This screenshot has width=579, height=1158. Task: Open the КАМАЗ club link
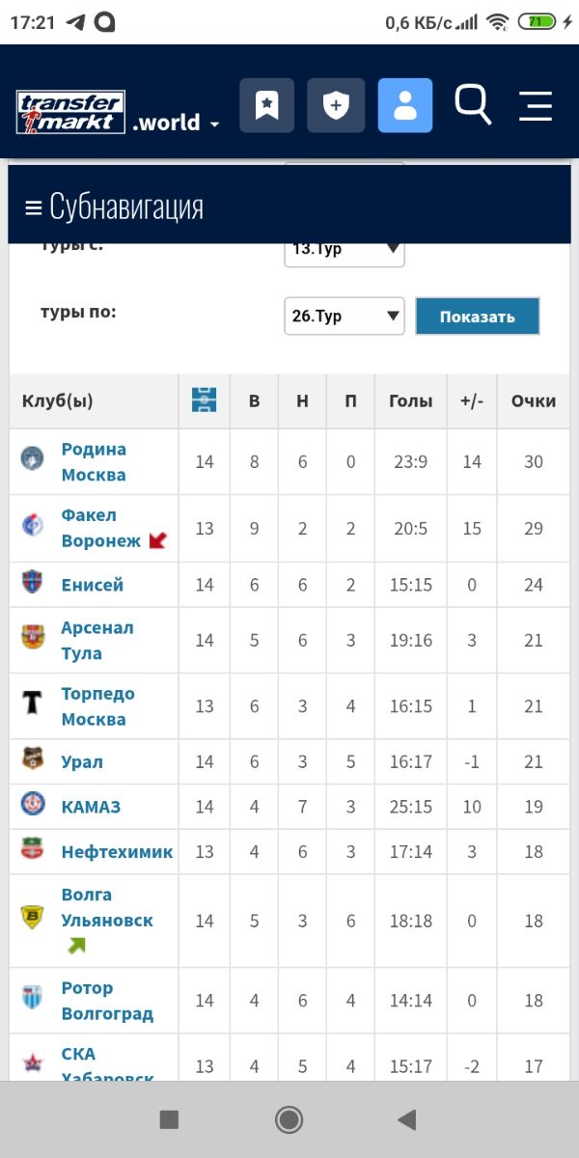91,807
